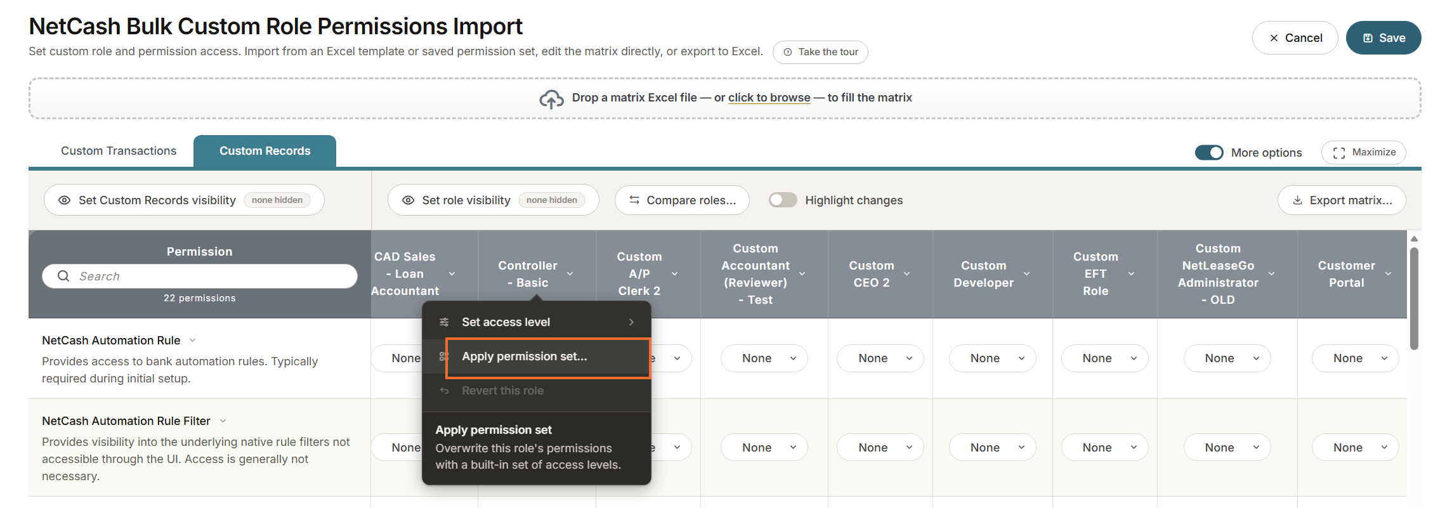
Task: Open Controller - Basic column chevron
Action: pos(570,274)
